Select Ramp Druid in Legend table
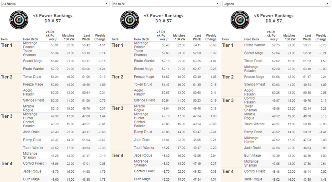The height and width of the screenshot is (182, 332). coord(253,132)
